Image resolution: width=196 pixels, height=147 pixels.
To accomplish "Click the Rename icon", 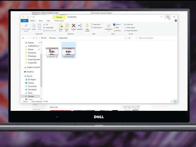I will (x=80, y=26).
